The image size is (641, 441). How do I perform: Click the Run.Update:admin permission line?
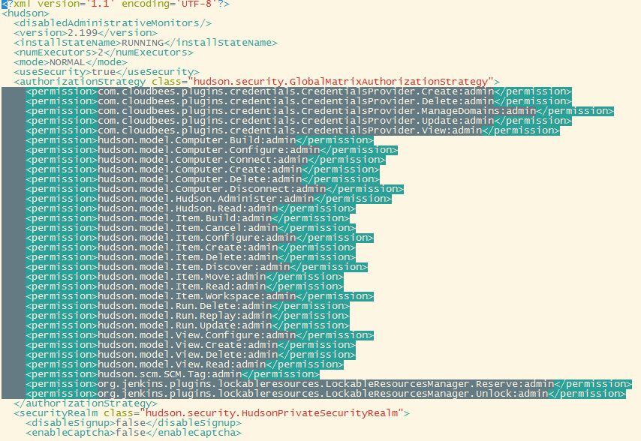(x=188, y=326)
